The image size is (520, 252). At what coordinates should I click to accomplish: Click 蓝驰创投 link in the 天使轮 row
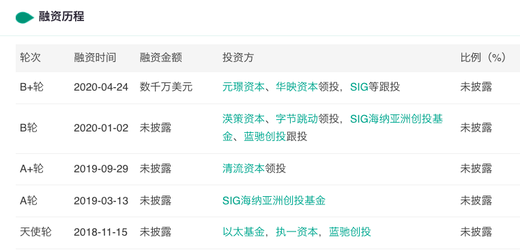click(x=350, y=232)
